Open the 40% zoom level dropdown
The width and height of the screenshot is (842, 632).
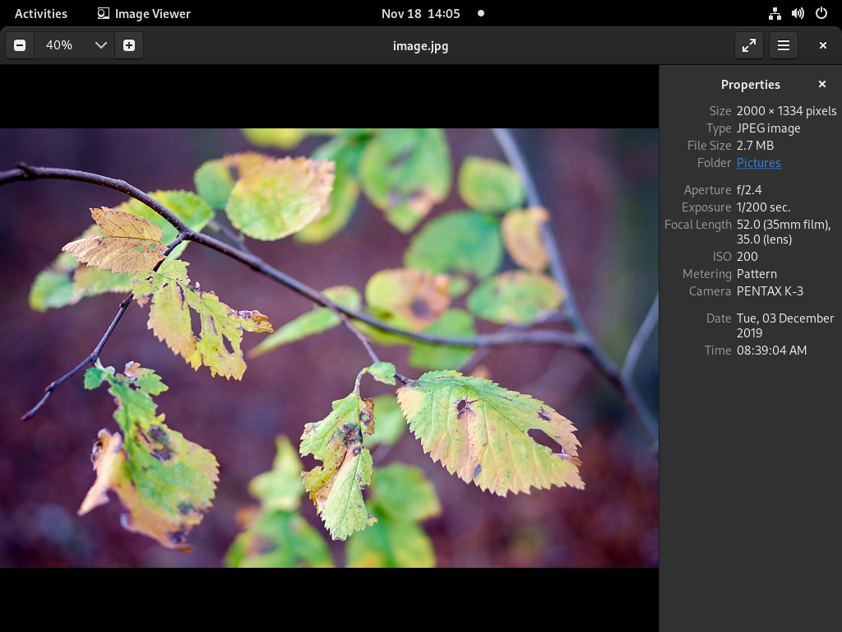[x=101, y=46]
